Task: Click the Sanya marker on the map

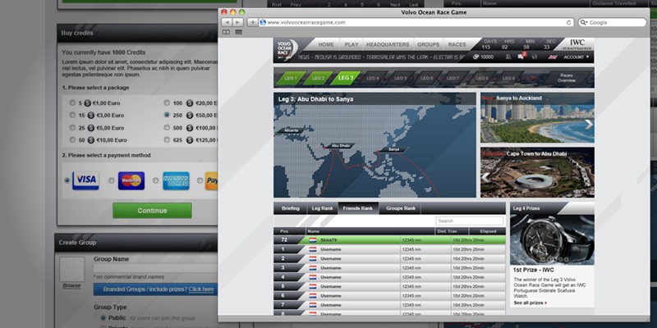Action: 393,149
